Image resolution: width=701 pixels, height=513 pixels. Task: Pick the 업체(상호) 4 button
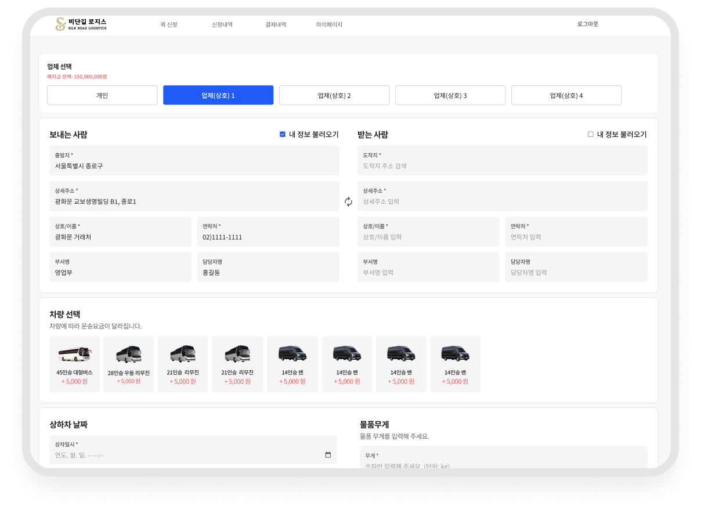click(x=566, y=95)
